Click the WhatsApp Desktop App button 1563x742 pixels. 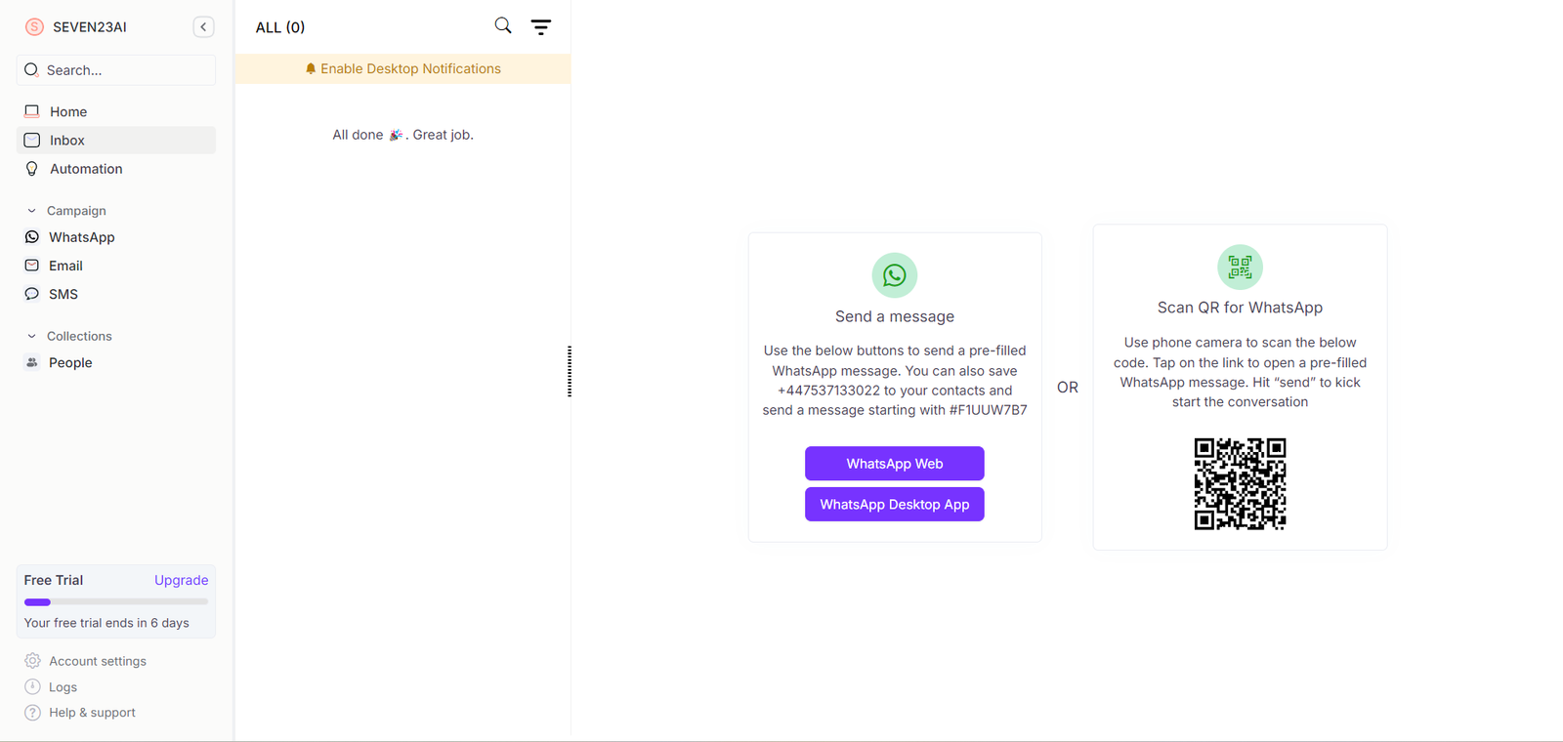(895, 505)
